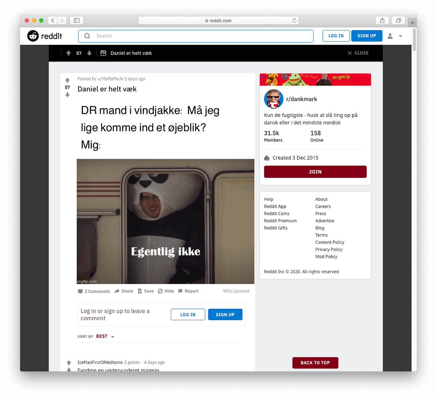Upvote the post beside the title
Viewport: 437px width, 398px height.
click(x=67, y=80)
